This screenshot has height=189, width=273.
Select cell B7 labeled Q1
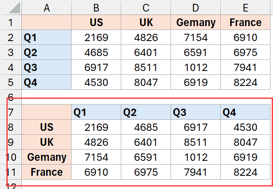[96, 112]
